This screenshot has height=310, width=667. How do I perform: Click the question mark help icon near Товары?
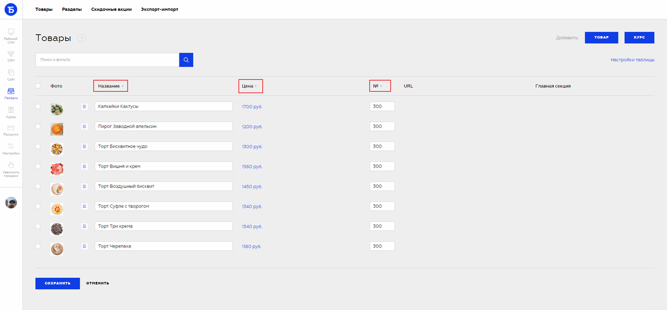tap(82, 38)
